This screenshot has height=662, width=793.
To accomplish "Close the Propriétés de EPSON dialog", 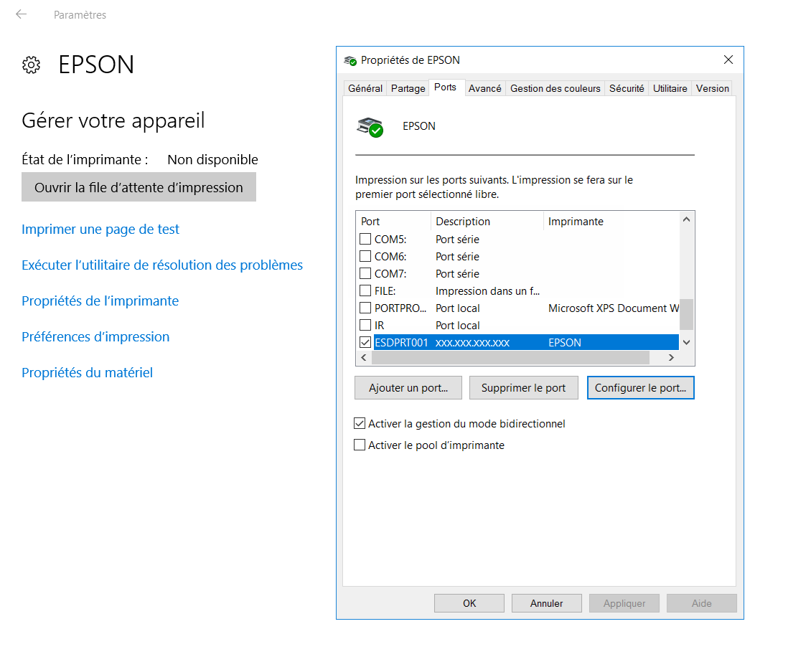I will click(x=728, y=60).
